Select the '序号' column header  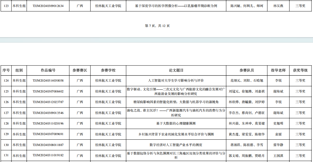click(6, 70)
